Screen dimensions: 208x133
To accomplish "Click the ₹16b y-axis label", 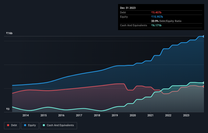I will 9,33.
